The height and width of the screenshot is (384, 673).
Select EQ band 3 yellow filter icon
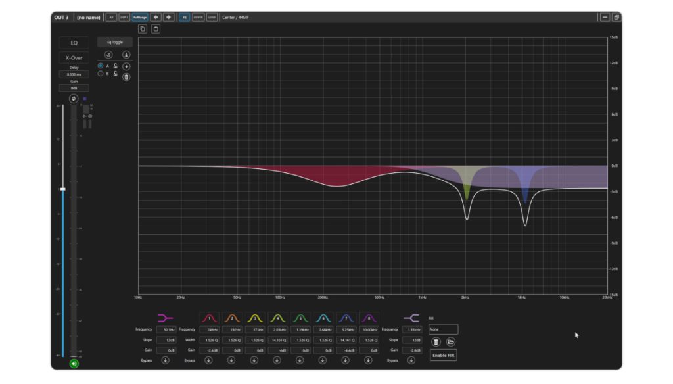tap(255, 318)
